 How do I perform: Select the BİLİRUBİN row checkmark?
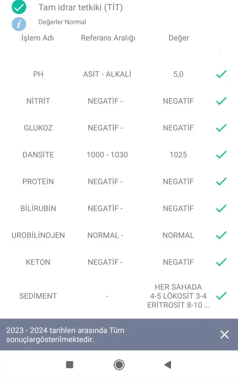221,208
